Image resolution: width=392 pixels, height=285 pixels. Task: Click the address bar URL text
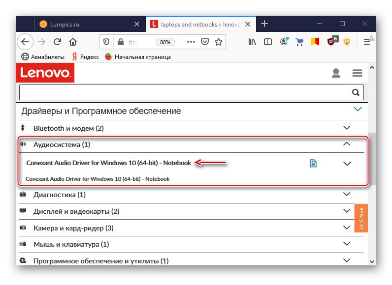coord(132,42)
